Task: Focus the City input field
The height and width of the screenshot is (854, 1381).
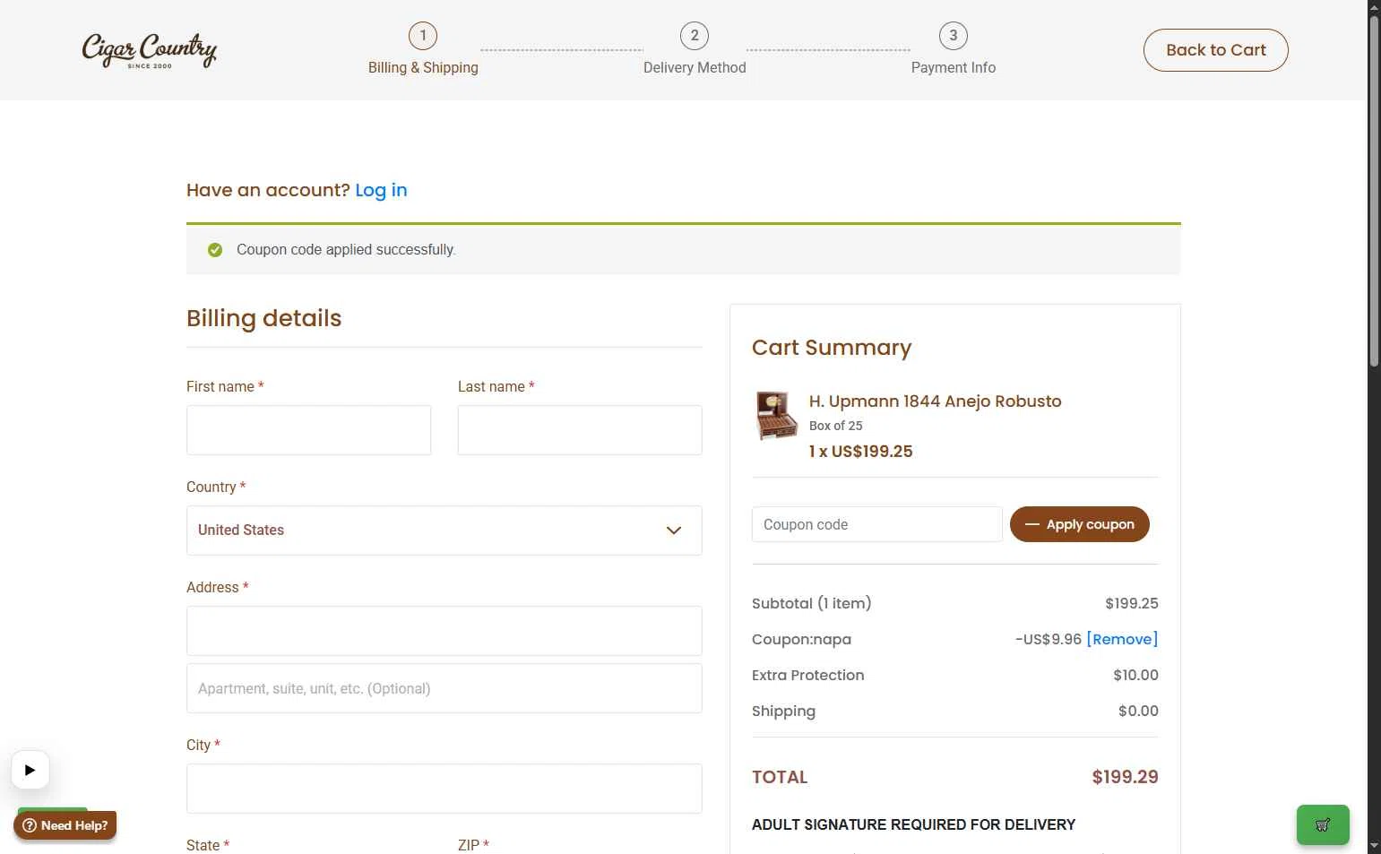Action: [445, 789]
